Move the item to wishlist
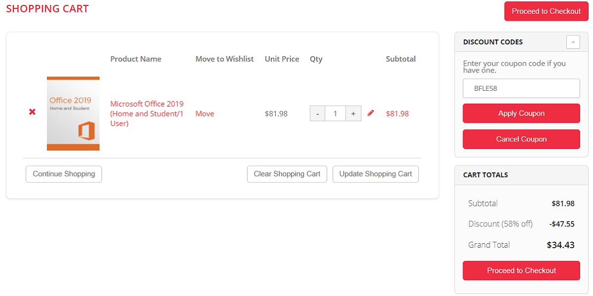593x296 pixels. coord(205,114)
